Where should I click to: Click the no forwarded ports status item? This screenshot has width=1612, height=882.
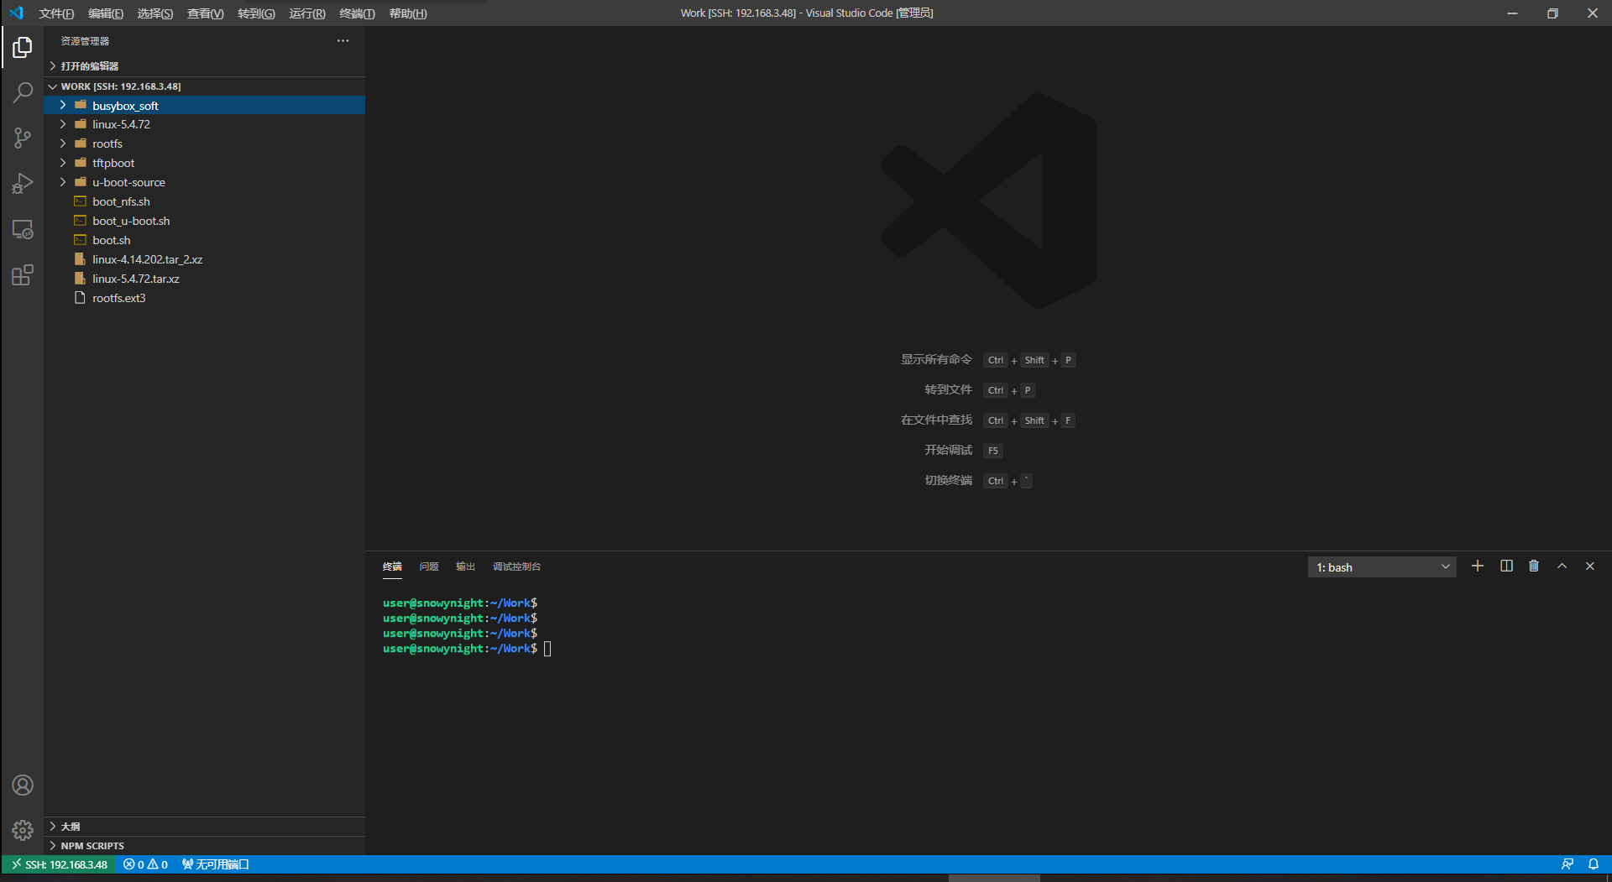coord(215,864)
